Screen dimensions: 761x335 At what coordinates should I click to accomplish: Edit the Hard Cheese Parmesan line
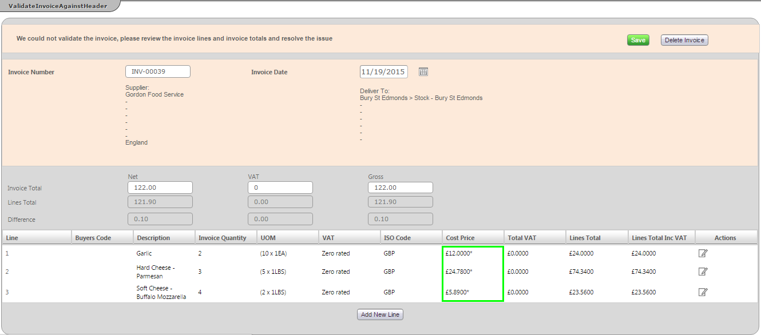coord(703,272)
